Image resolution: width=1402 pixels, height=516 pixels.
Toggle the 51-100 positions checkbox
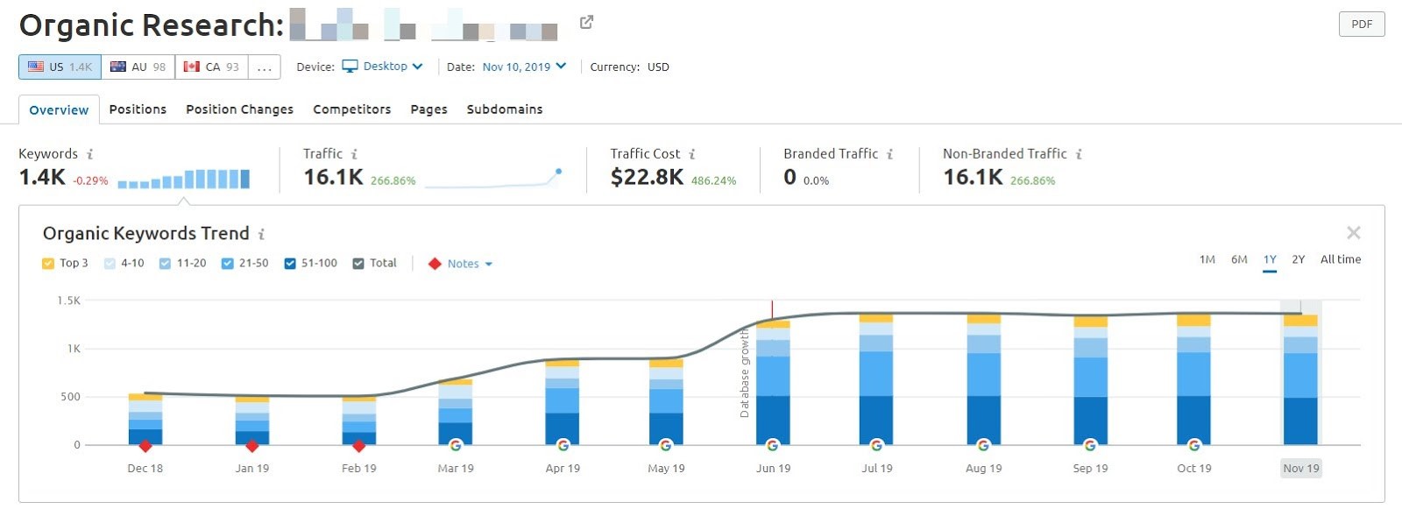coord(290,264)
